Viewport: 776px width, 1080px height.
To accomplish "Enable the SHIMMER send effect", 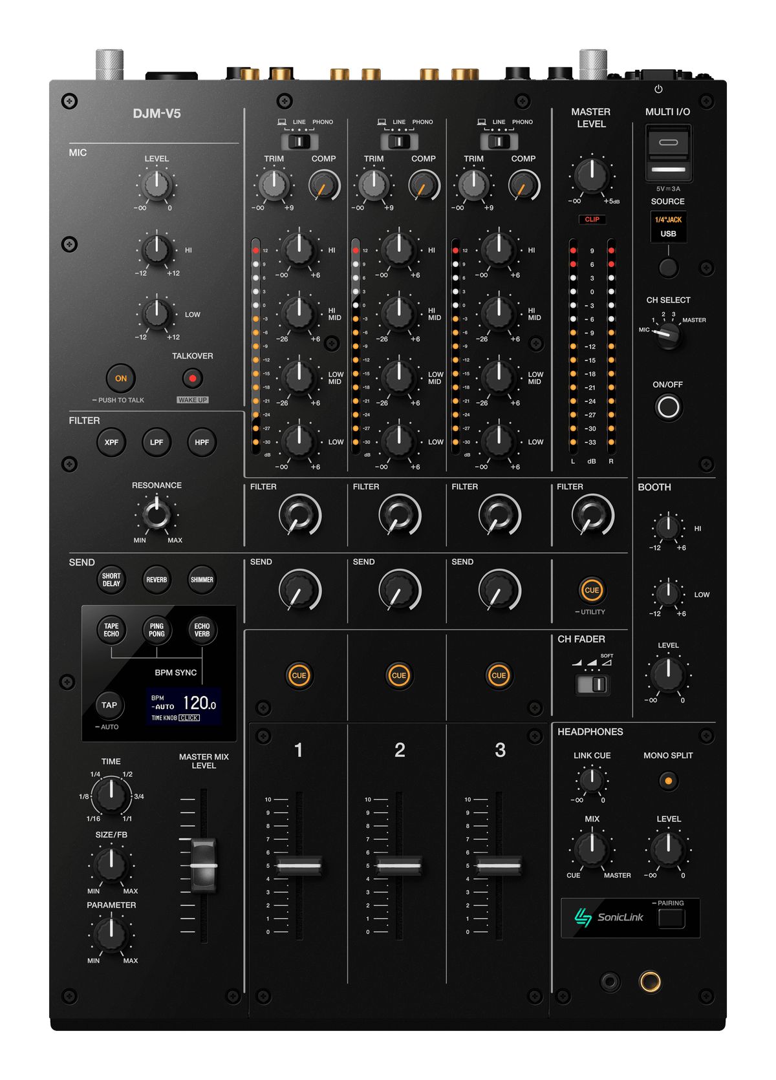I will pyautogui.click(x=202, y=580).
